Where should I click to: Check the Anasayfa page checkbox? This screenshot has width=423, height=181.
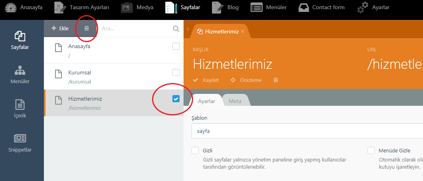coord(176,46)
